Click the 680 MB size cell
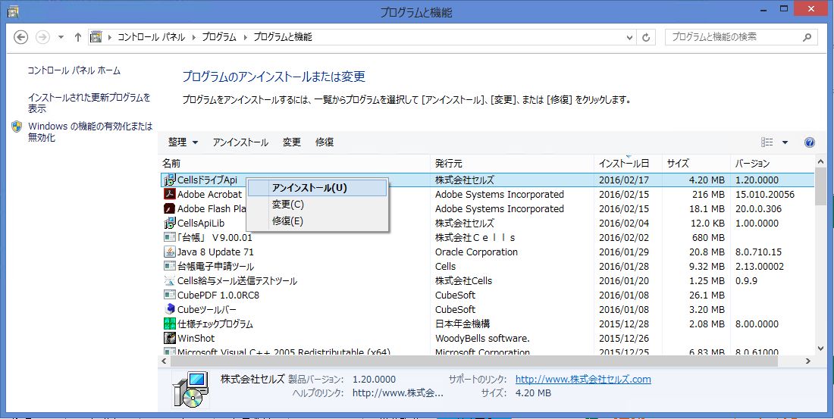 [708, 238]
